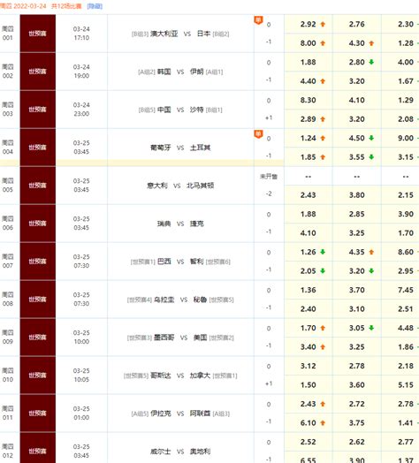Select 2.92 home-win odds for 澳大利亚 vs 日本
This screenshot has height=463, width=419.
[309, 24]
